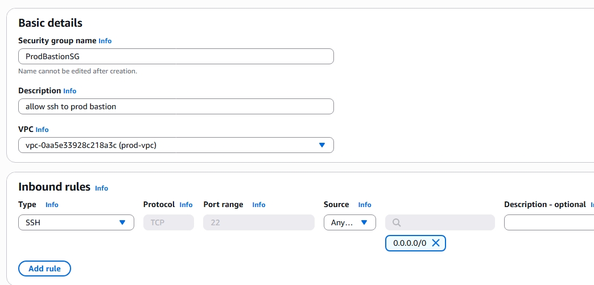The image size is (594, 285).
Task: Click the magnifier icon in source search
Action: 397,222
